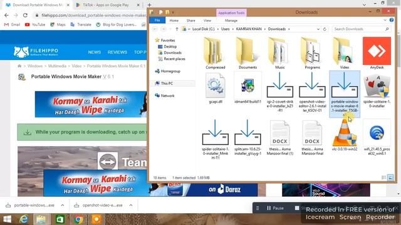The image size is (401, 225).
Task: Open REVIEWS on FileHippo
Action: pos(117,52)
